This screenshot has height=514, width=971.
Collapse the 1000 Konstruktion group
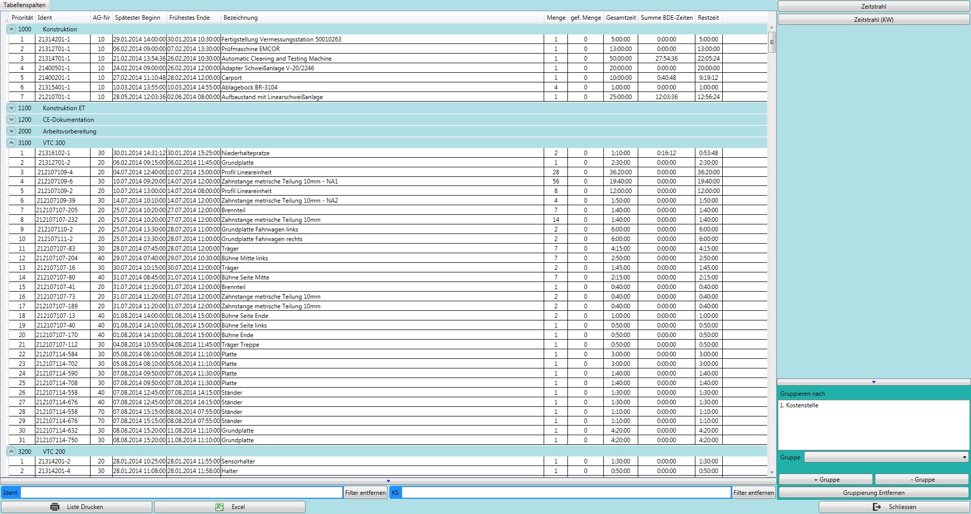pos(12,29)
